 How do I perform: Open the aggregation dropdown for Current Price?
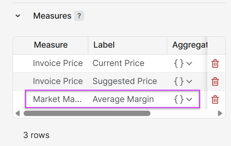[189, 63]
